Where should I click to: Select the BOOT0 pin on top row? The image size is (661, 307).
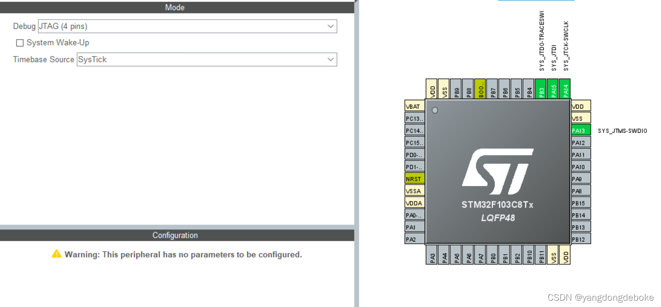point(481,89)
